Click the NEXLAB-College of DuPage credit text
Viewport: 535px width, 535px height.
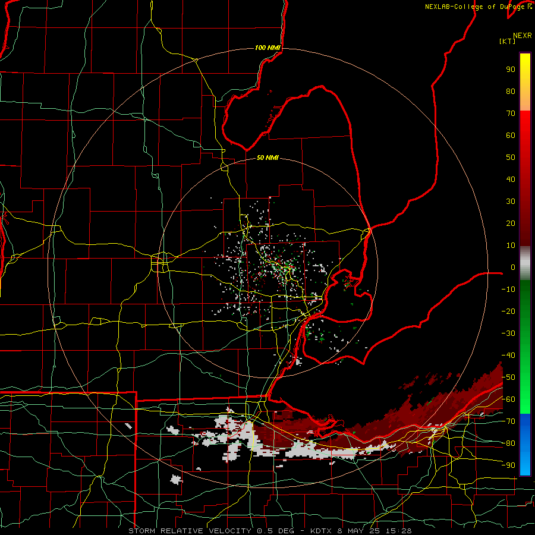point(478,7)
